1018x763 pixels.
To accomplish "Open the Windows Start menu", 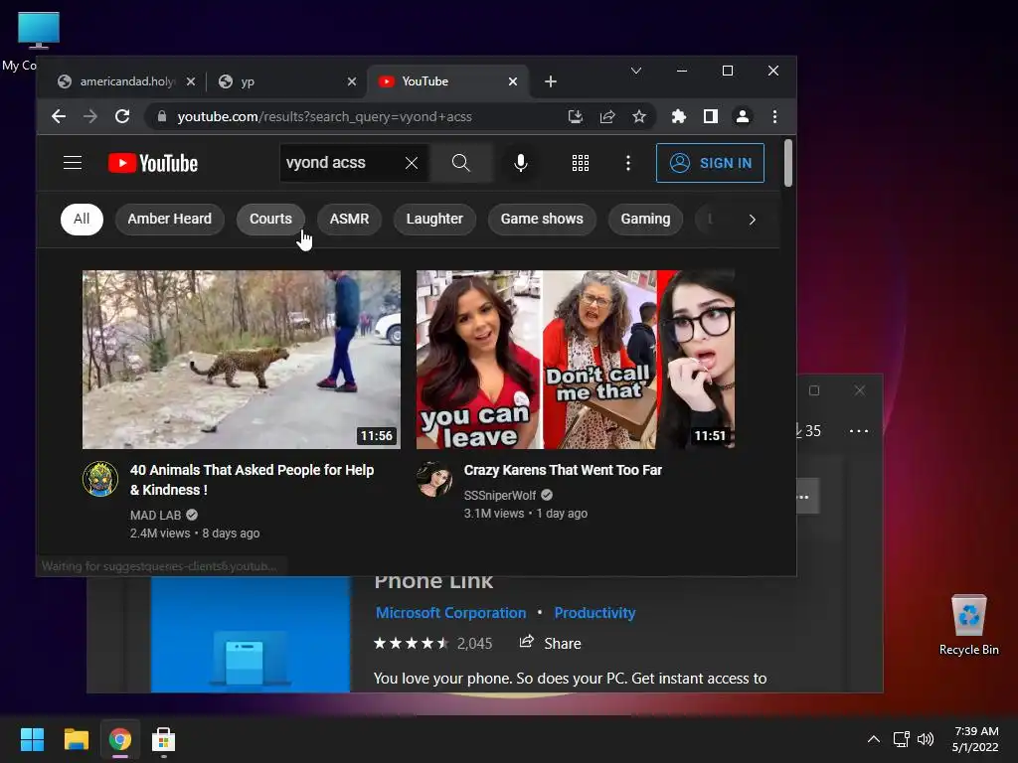I will [32, 739].
